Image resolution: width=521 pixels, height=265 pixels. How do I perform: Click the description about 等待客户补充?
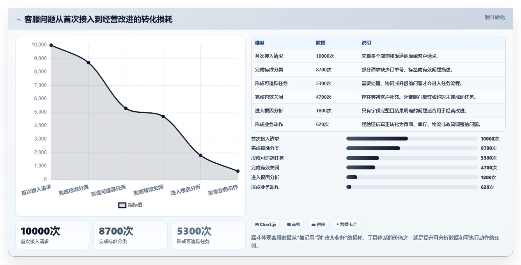(x=420, y=97)
